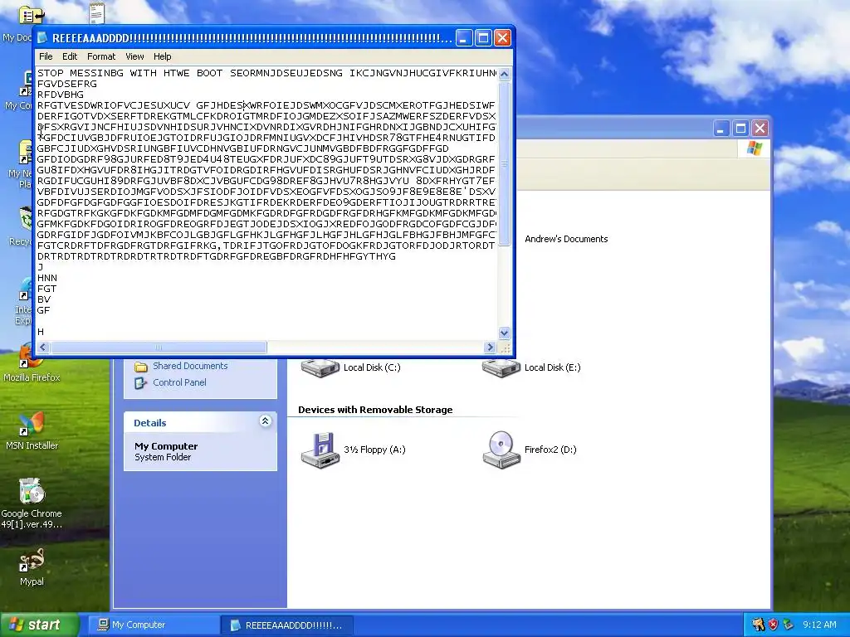Click the Windows flag logo in My Computer
Screen dimensions: 850x637
(x=754, y=148)
